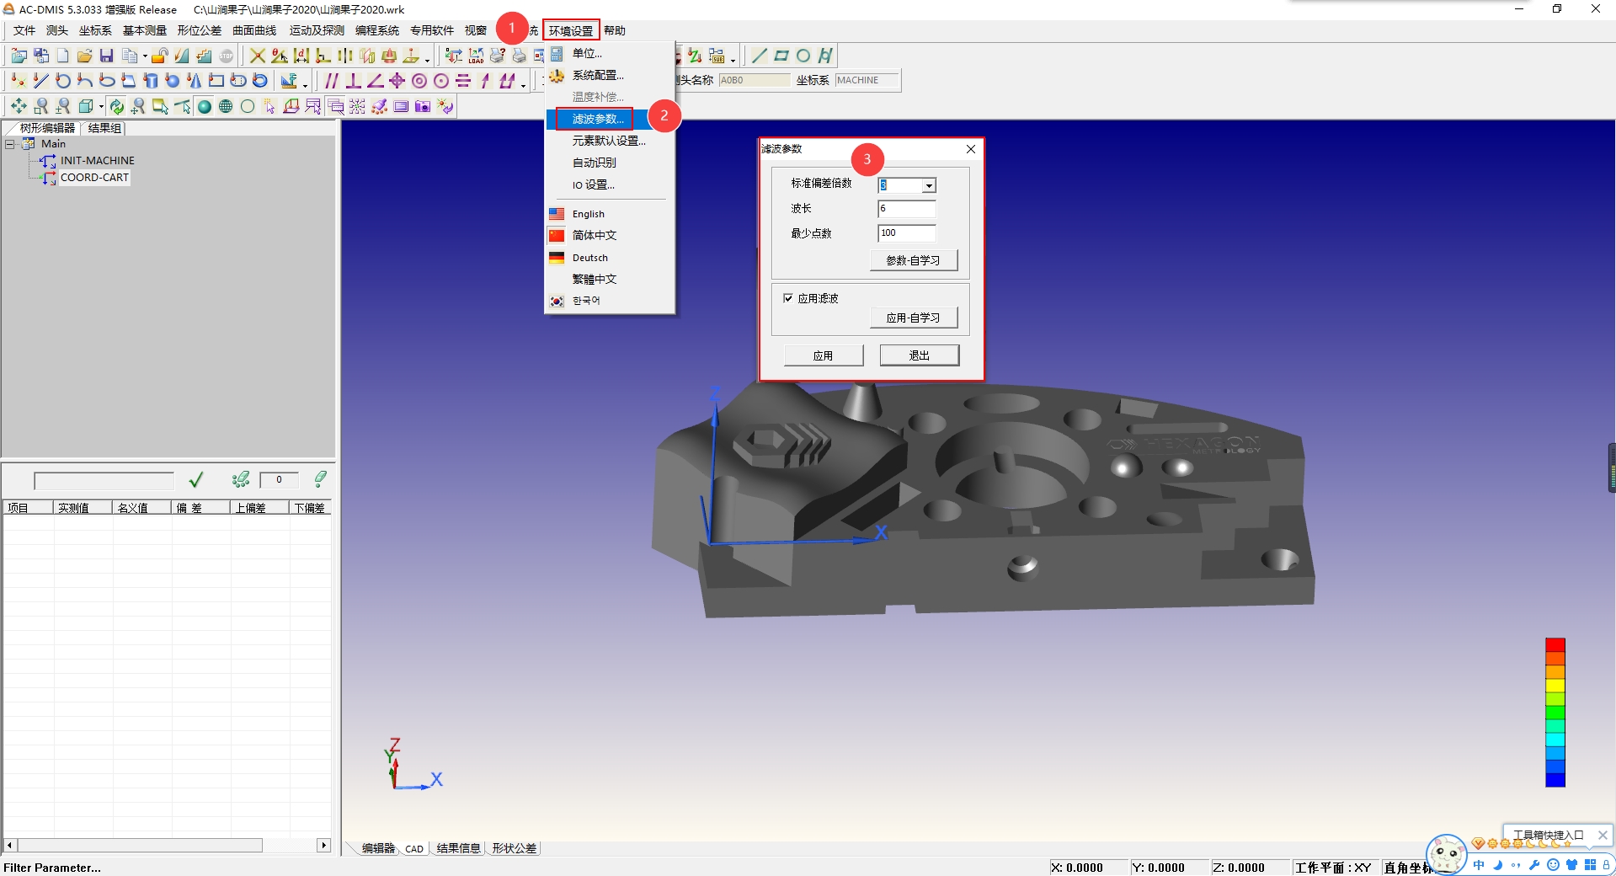Click the dark blue swatch at scale bottom
This screenshot has height=876, width=1616.
point(1555,780)
